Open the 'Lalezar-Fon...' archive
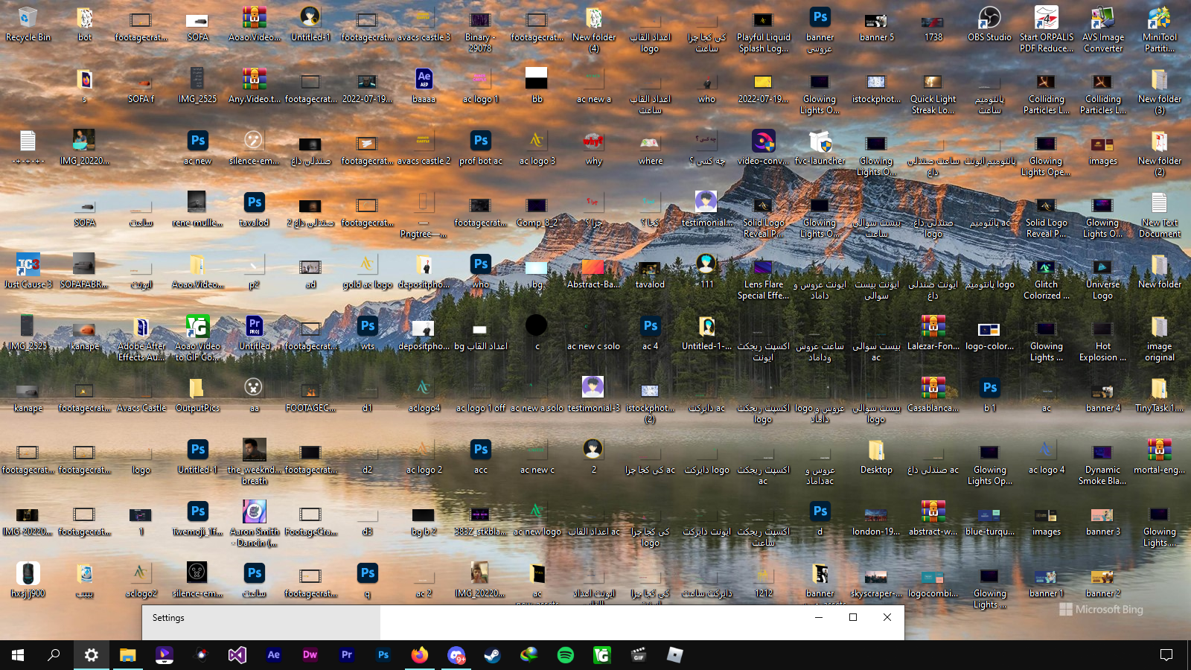Image resolution: width=1191 pixels, height=670 pixels. [933, 333]
